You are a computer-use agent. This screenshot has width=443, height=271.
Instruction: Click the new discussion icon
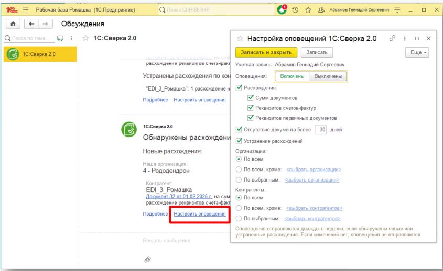point(60,38)
